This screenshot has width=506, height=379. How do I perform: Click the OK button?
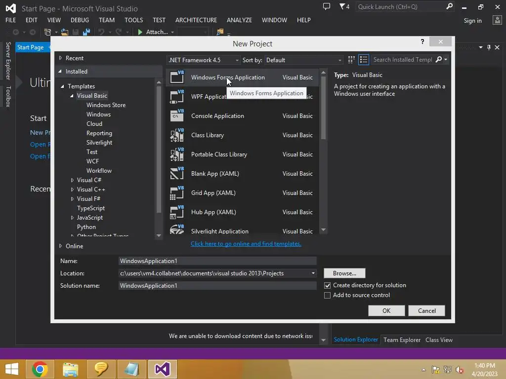click(386, 311)
